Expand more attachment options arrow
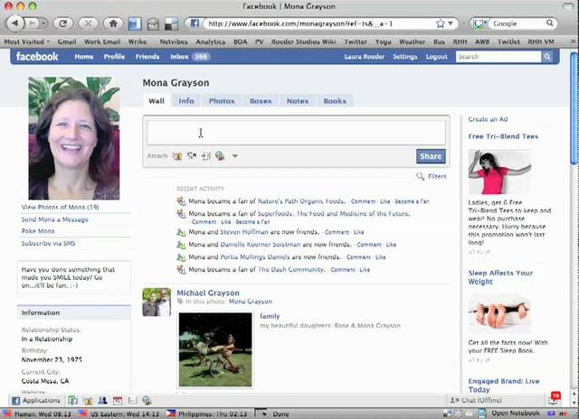 click(x=235, y=156)
